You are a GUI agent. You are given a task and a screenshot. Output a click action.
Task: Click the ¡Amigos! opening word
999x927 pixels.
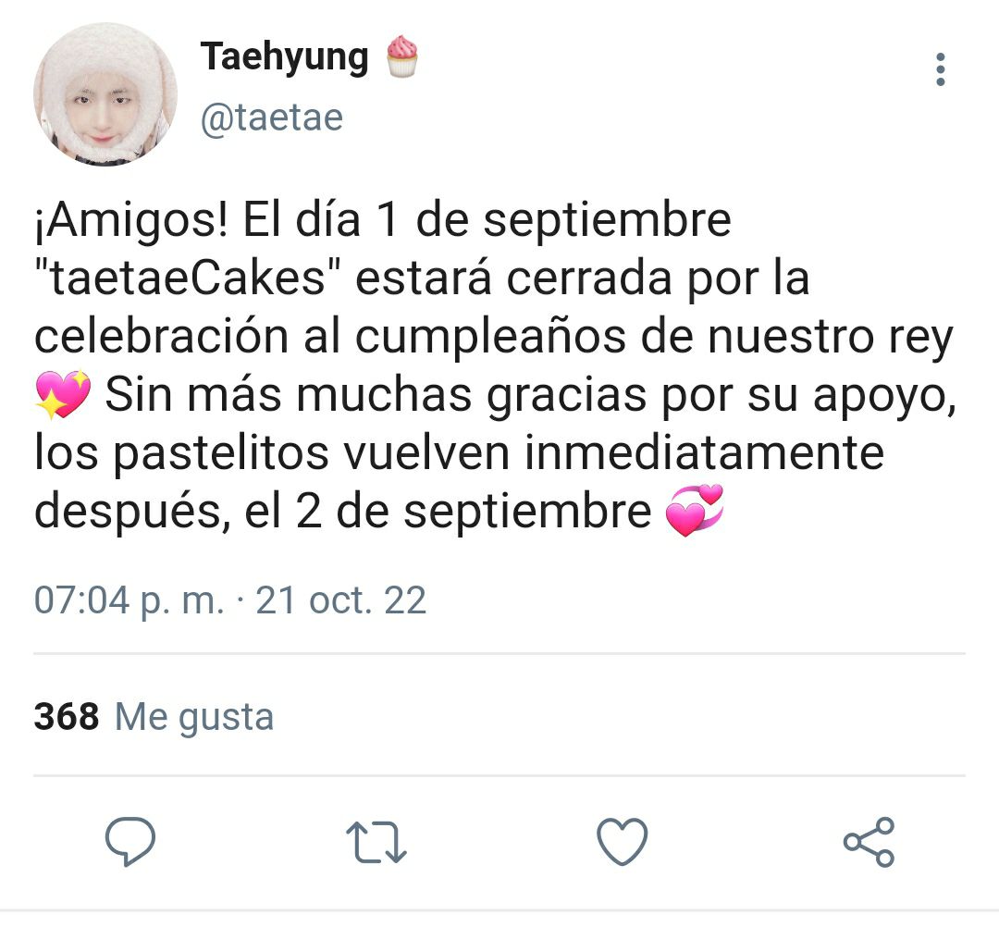click(x=130, y=222)
